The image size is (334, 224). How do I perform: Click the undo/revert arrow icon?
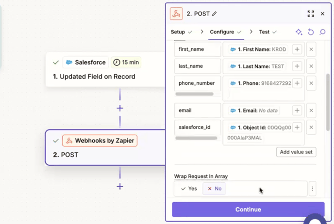click(311, 32)
